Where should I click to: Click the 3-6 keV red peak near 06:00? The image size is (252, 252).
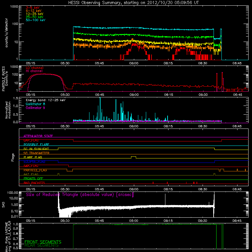[134, 44]
